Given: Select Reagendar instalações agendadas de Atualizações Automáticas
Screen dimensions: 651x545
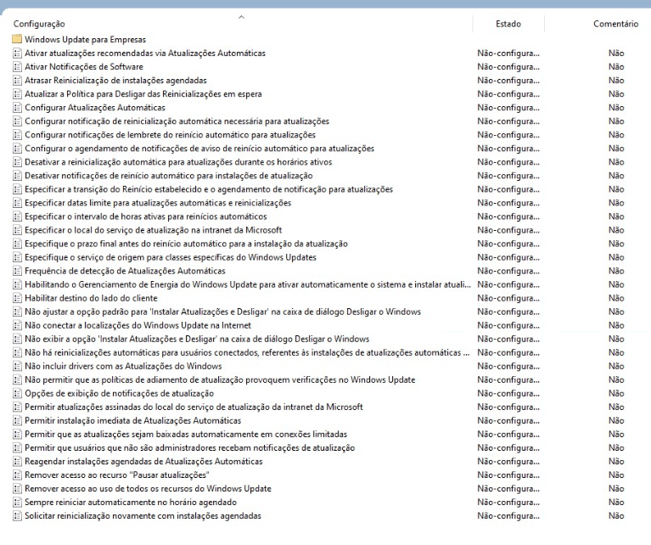Looking at the screenshot, I should coord(143,461).
